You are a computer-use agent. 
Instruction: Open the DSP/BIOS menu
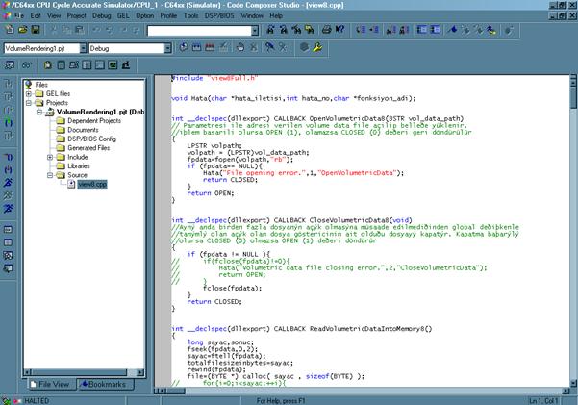[x=217, y=16]
